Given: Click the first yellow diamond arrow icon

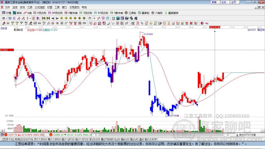Looking at the screenshot, I should [x=62, y=18].
